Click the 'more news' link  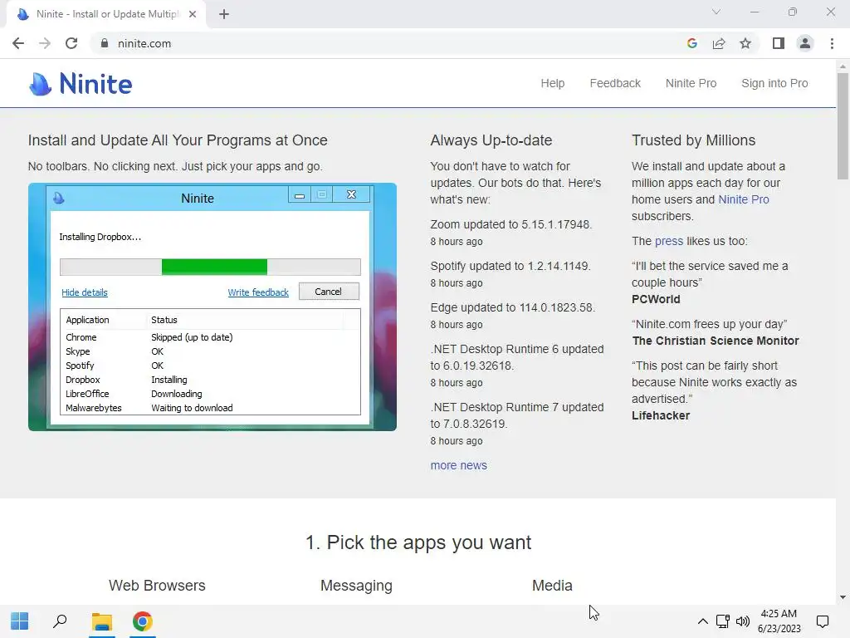(x=458, y=465)
